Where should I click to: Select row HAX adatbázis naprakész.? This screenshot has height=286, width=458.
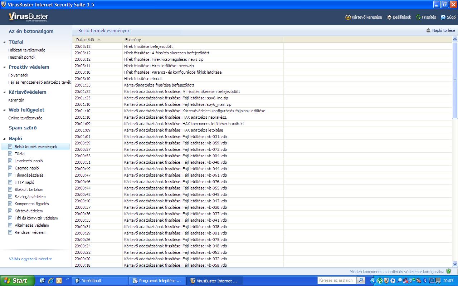(262, 117)
